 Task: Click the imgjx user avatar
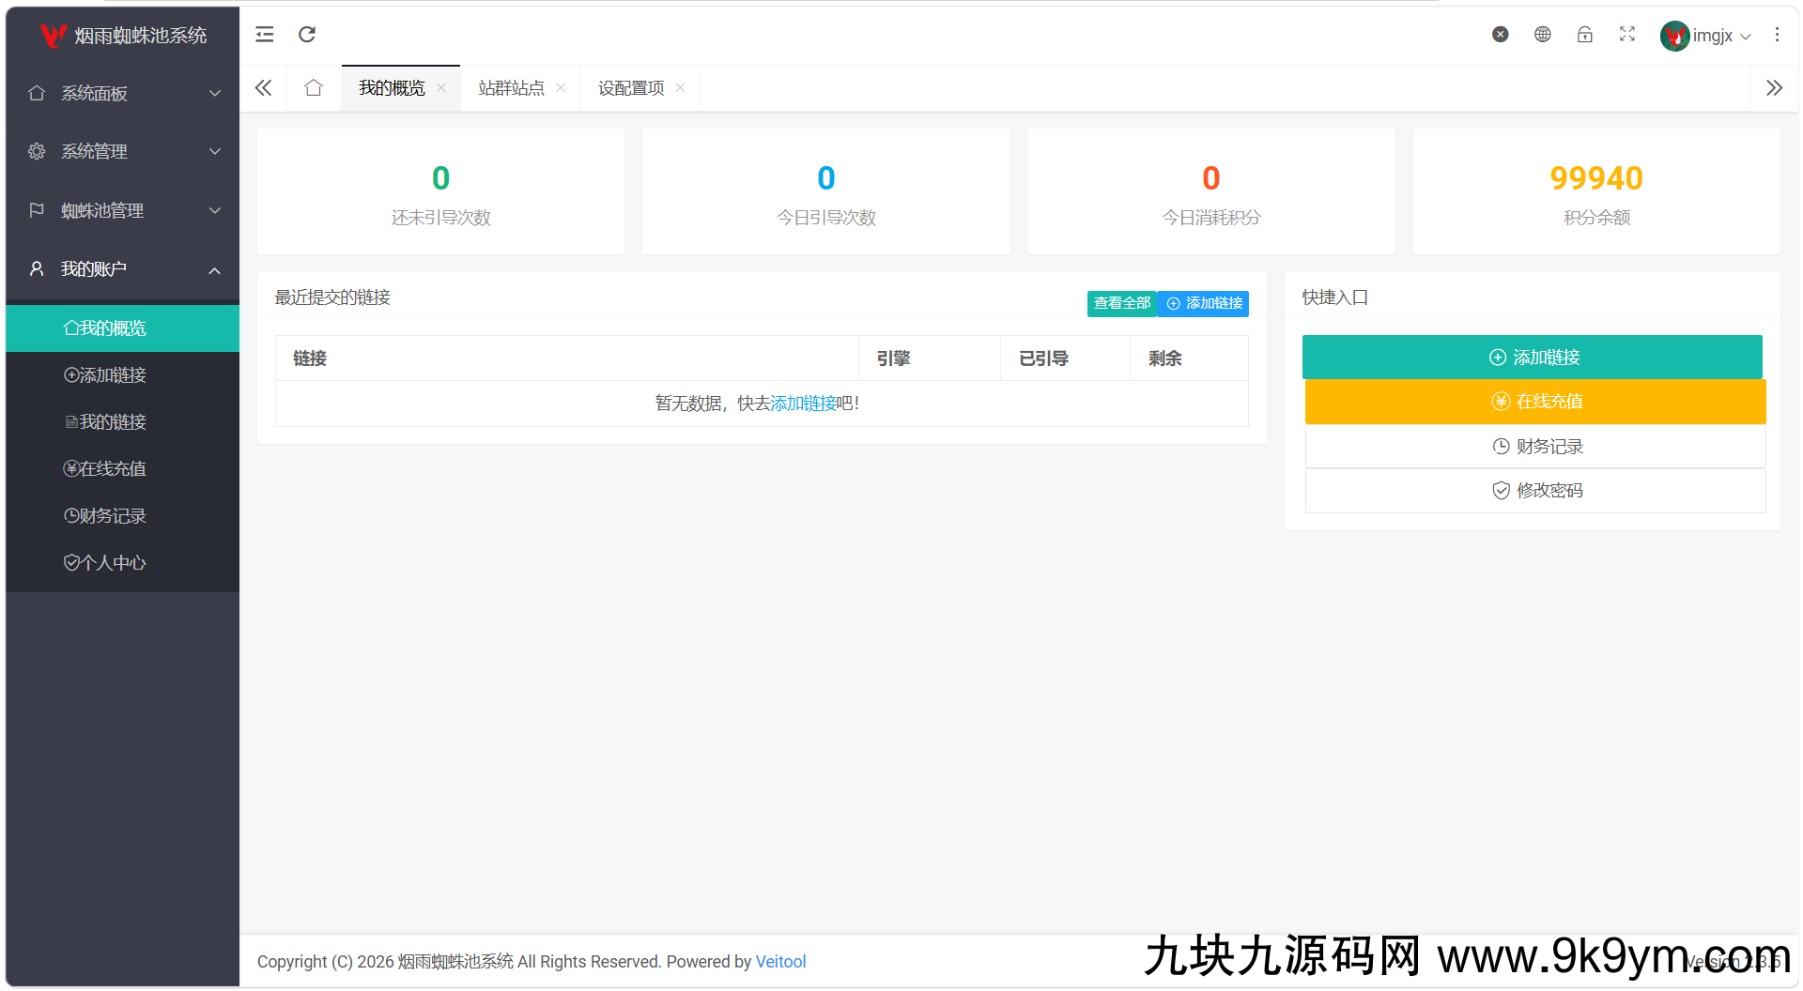tap(1675, 36)
